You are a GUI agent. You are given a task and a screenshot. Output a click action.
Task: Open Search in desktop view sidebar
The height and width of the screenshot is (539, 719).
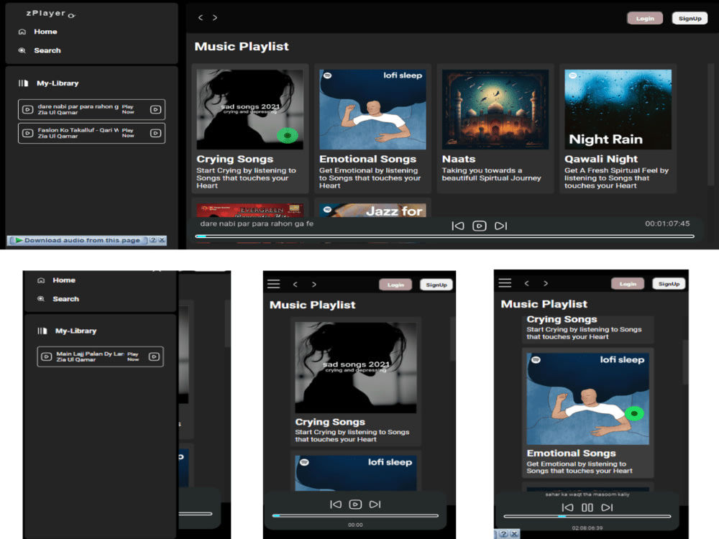(47, 50)
